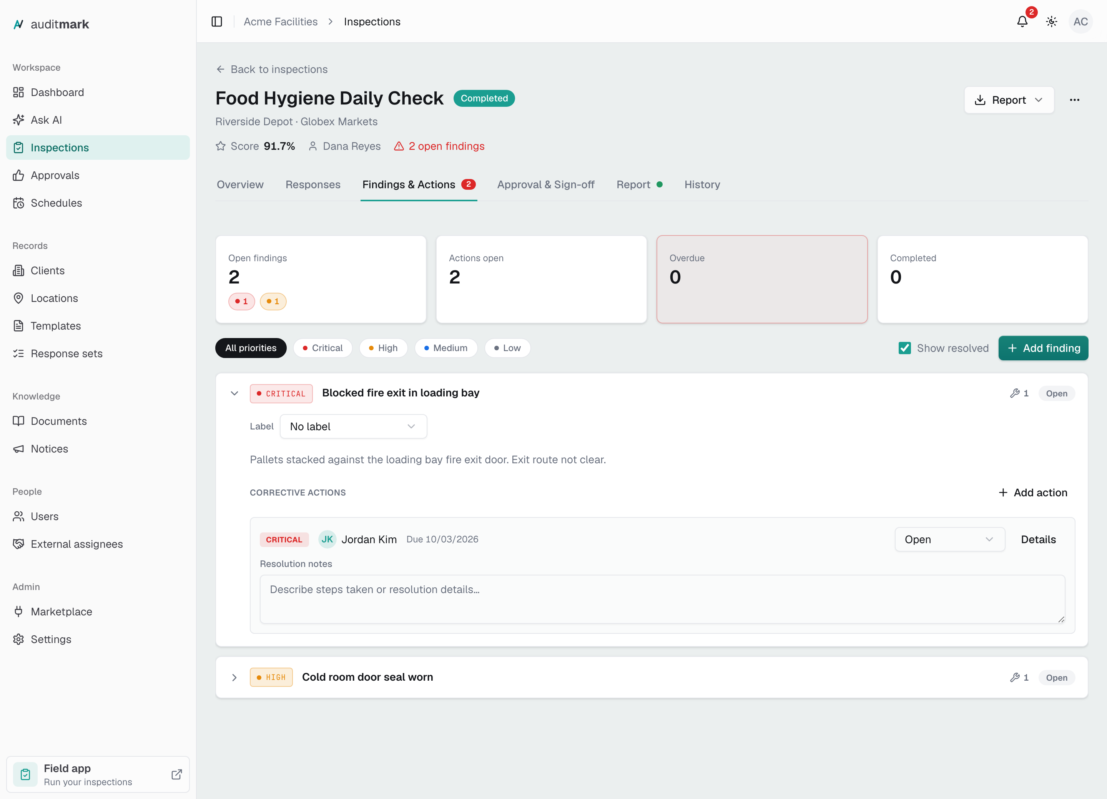Open Settings gear item
The width and height of the screenshot is (1107, 799).
(98, 639)
